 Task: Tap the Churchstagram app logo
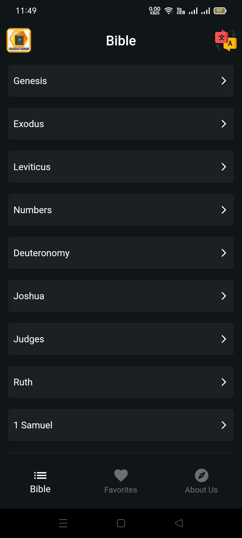(19, 40)
